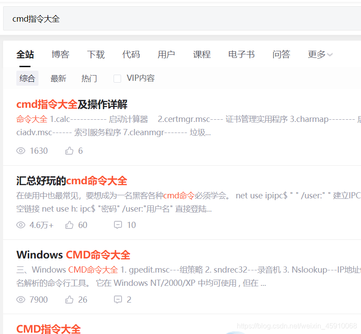This screenshot has height=334, width=361.
Task: Click the snippet line starting 名解析的命令行工具
Action: pyautogui.click(x=141, y=283)
